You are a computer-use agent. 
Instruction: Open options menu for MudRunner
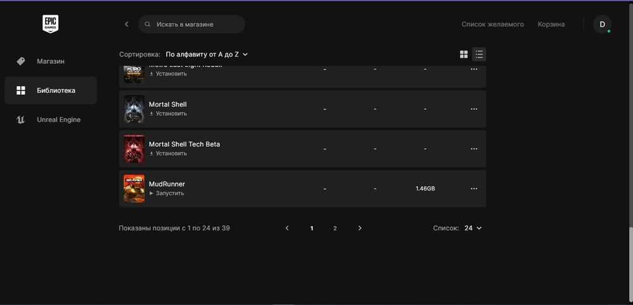click(x=473, y=189)
